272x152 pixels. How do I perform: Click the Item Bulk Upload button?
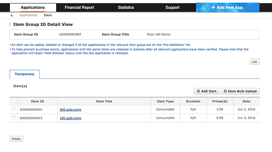[x=240, y=91]
